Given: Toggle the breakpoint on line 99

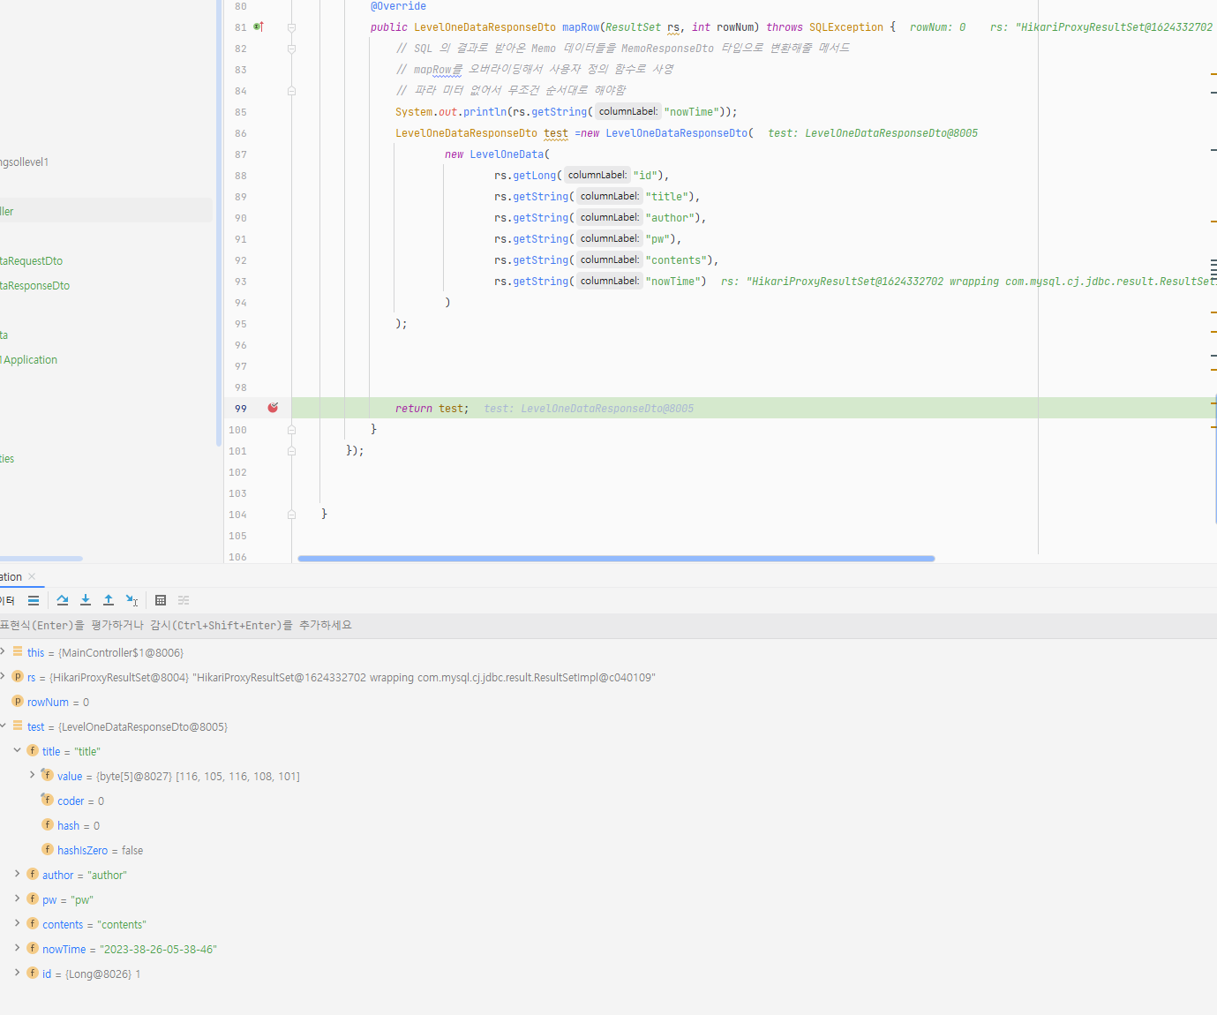Looking at the screenshot, I should 273,408.
